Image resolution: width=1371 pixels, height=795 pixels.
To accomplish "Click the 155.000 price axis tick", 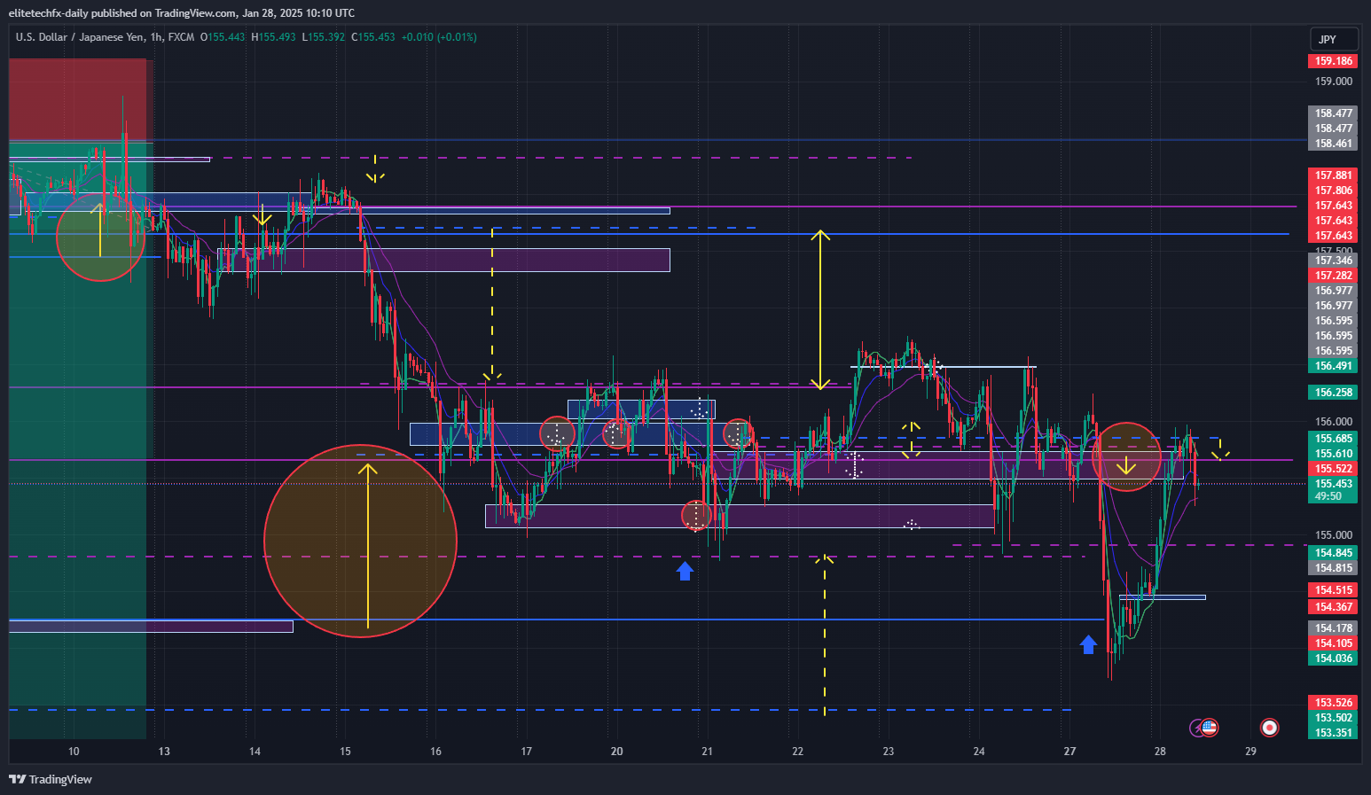I will (1333, 535).
